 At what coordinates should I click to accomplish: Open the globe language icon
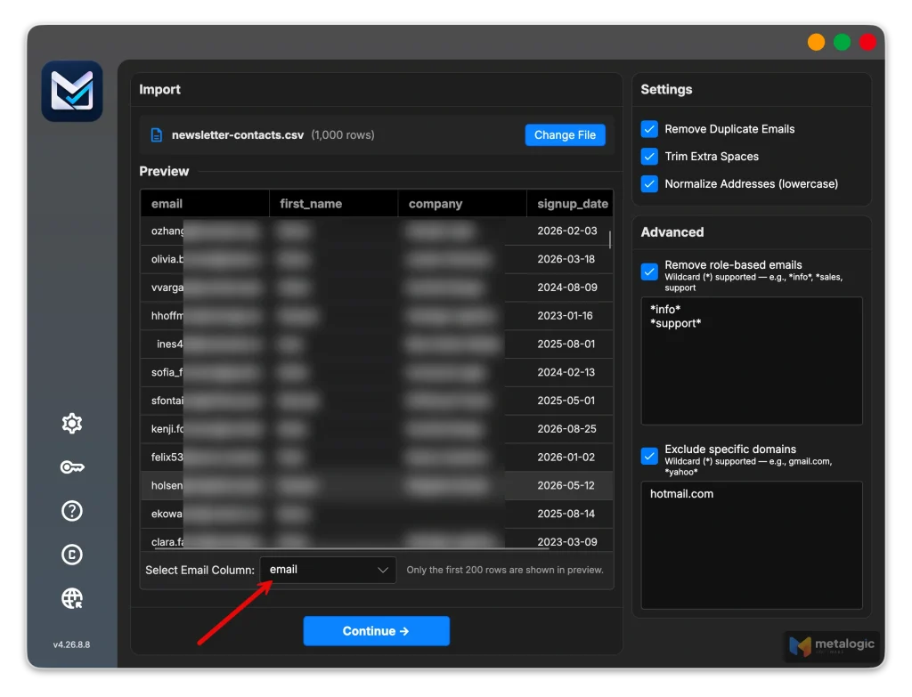72,598
